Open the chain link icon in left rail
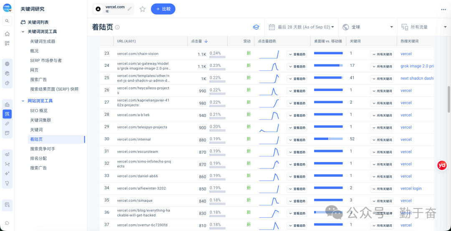The image size is (451, 231). coord(7,124)
